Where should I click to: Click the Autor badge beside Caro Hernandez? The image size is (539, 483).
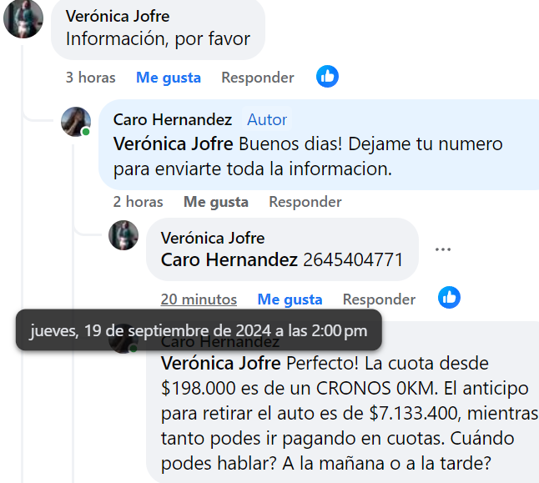click(x=267, y=119)
